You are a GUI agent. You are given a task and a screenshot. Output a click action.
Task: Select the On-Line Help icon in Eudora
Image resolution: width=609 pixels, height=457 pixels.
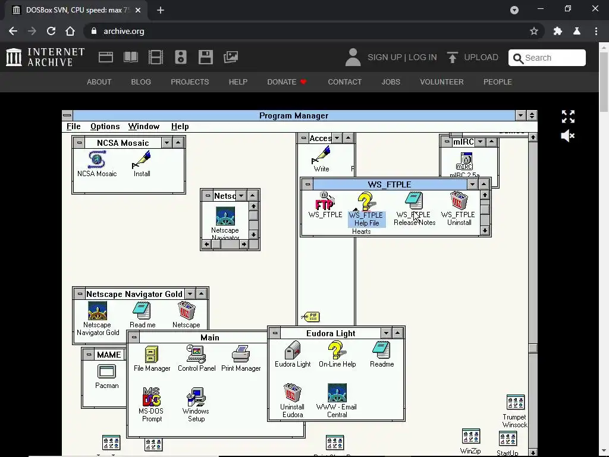[x=337, y=350]
